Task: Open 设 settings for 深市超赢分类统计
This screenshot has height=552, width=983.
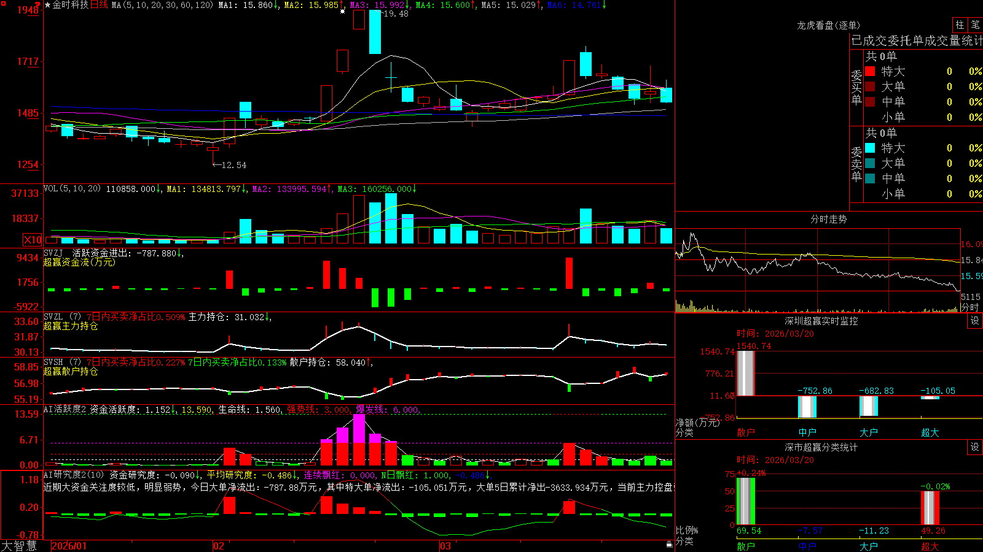Action: pyautogui.click(x=975, y=447)
